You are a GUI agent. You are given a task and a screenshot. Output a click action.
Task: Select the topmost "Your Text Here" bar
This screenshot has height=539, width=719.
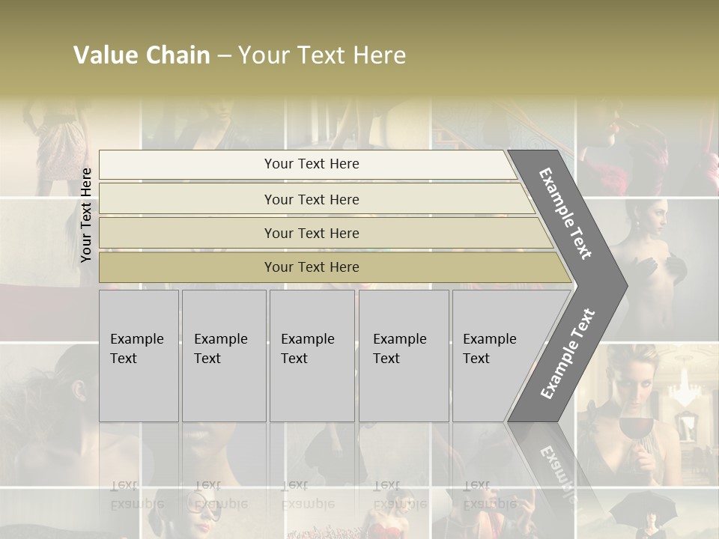[312, 164]
